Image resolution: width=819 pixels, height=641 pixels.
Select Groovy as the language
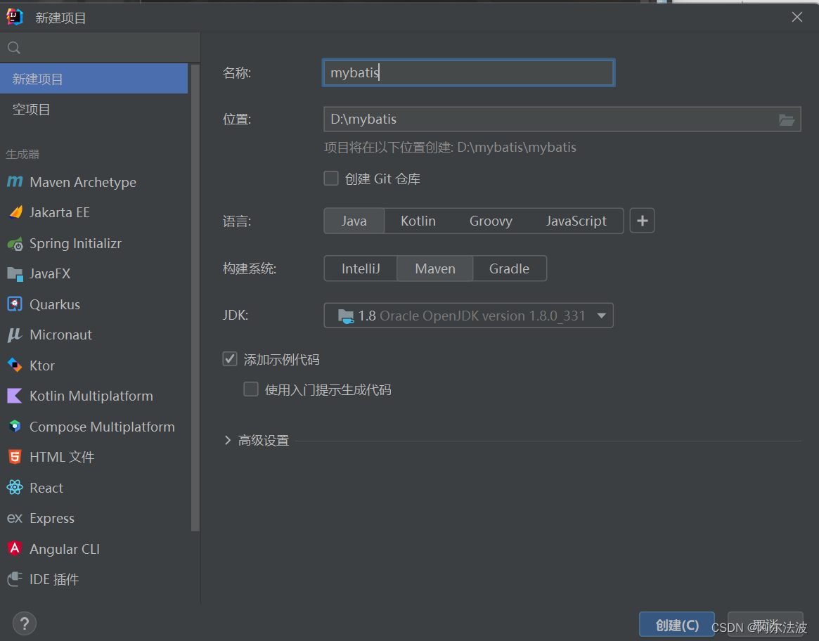(x=491, y=221)
